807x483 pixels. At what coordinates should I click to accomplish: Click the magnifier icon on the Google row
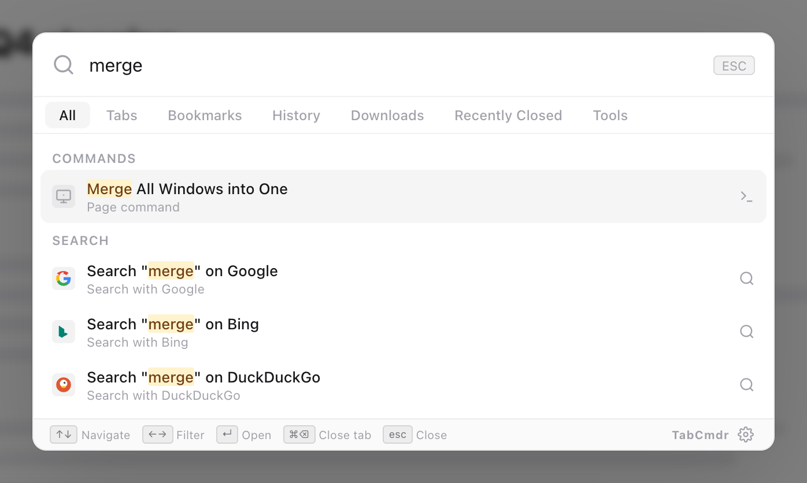point(746,278)
